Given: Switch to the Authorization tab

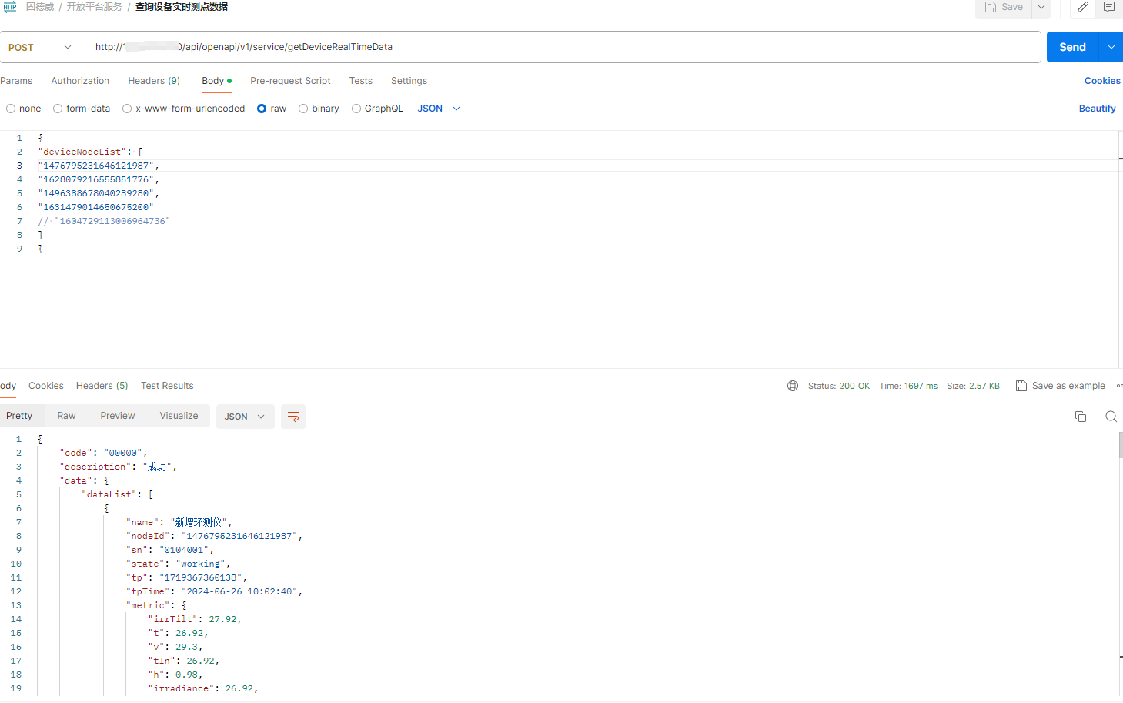Looking at the screenshot, I should click(x=80, y=81).
